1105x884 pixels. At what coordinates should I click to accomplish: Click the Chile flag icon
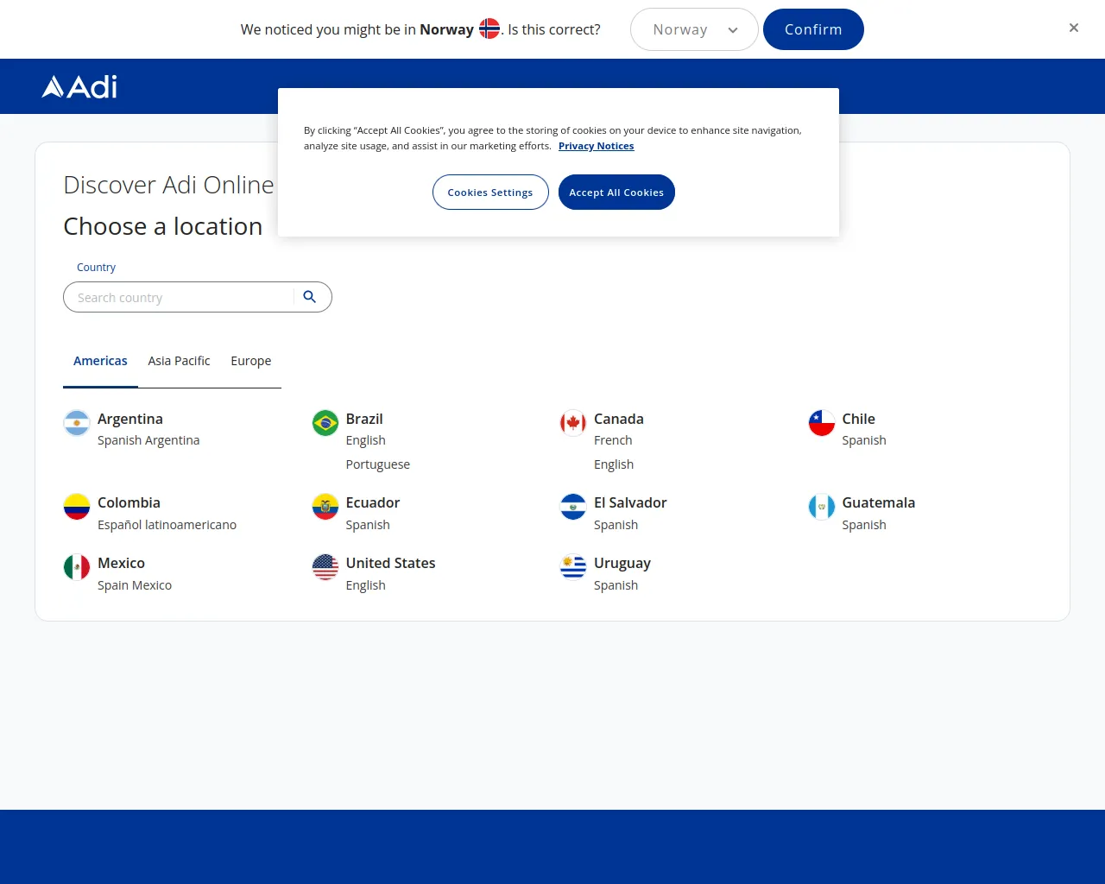[822, 423]
